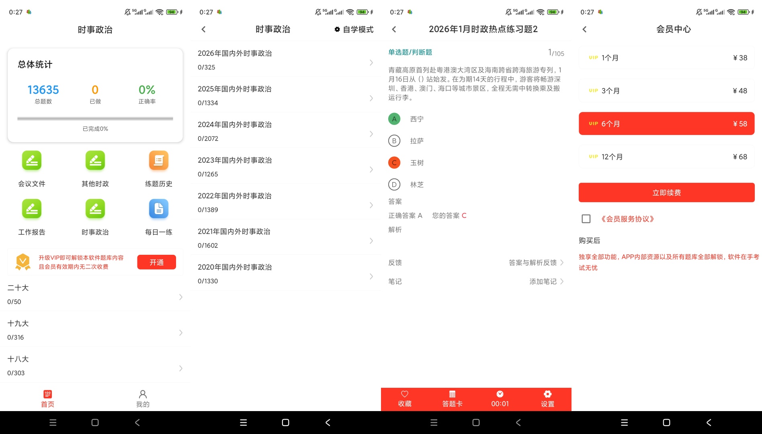
Task: Check the 会员服务协议 agreement checkbox
Action: point(586,219)
